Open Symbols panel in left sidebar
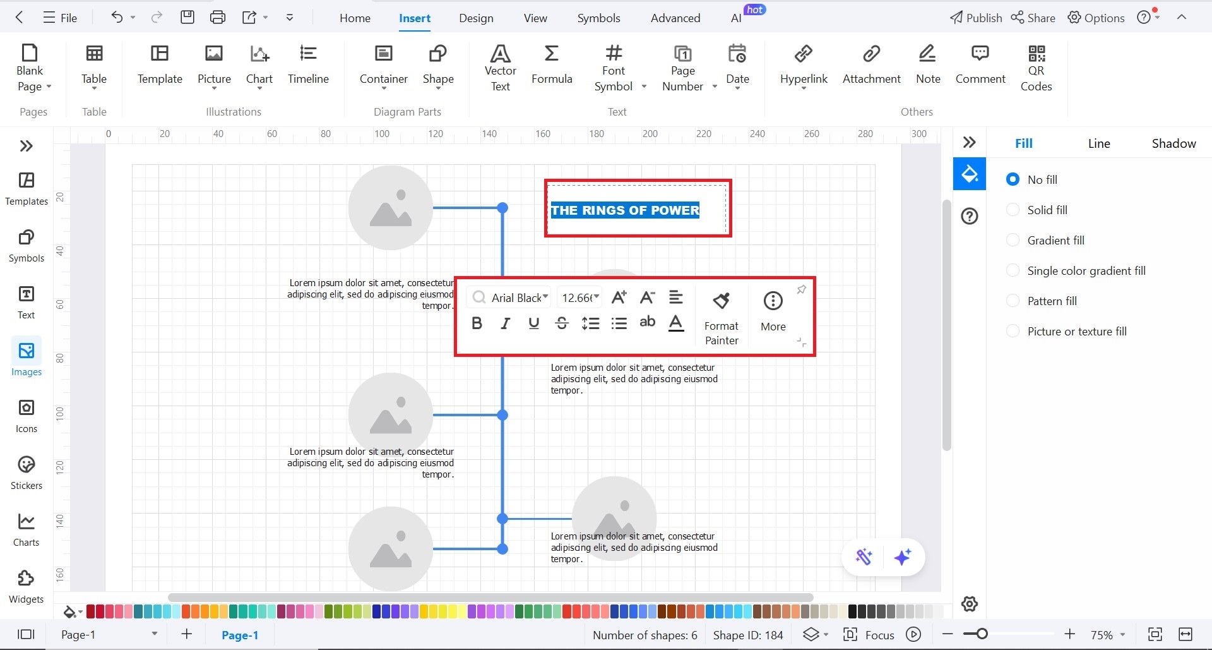 [27, 246]
